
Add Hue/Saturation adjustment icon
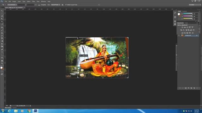coord(181,30)
